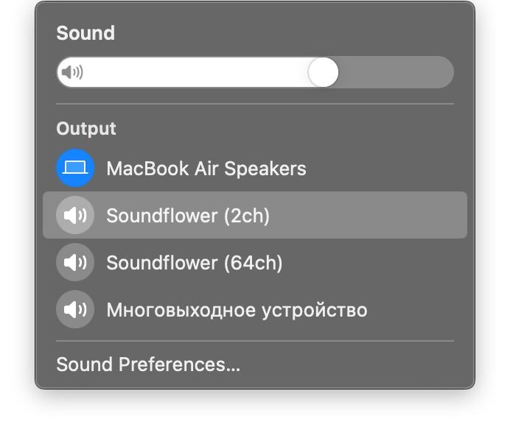
Task: Choose the Soundflower (2ch) output device
Action: [188, 216]
